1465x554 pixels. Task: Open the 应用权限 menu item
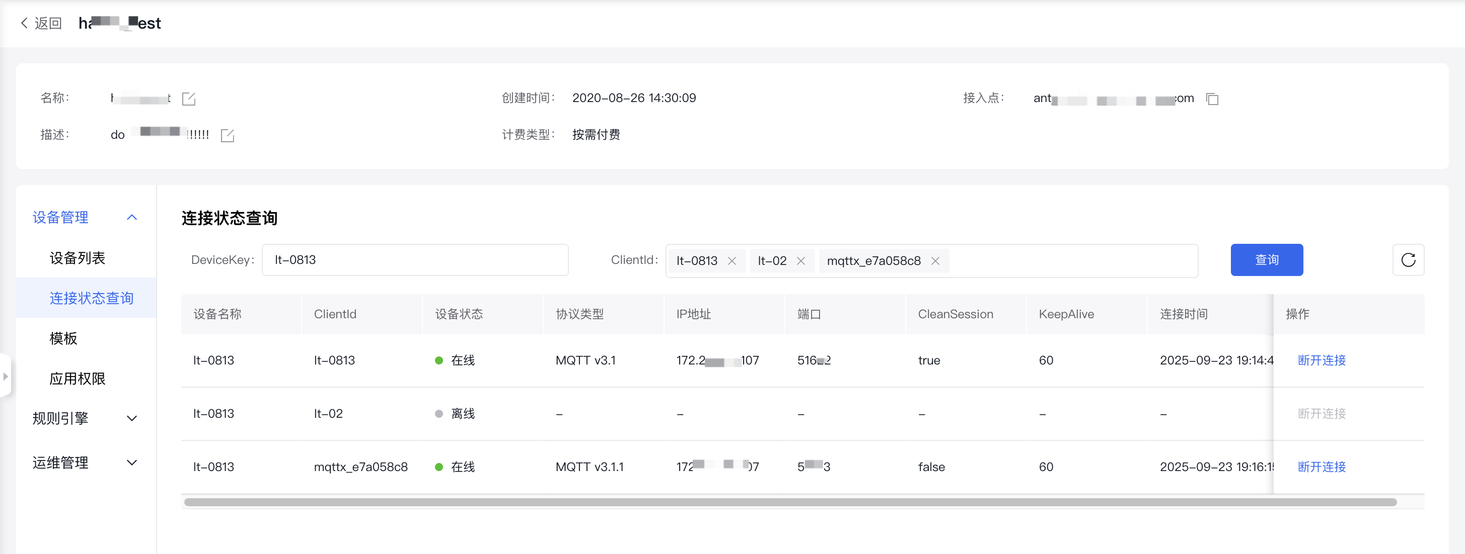(78, 379)
